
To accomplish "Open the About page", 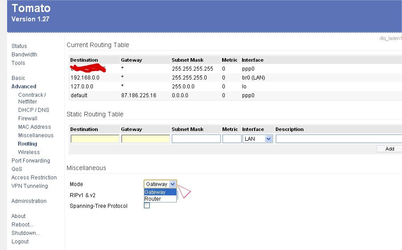I will point(19,216).
